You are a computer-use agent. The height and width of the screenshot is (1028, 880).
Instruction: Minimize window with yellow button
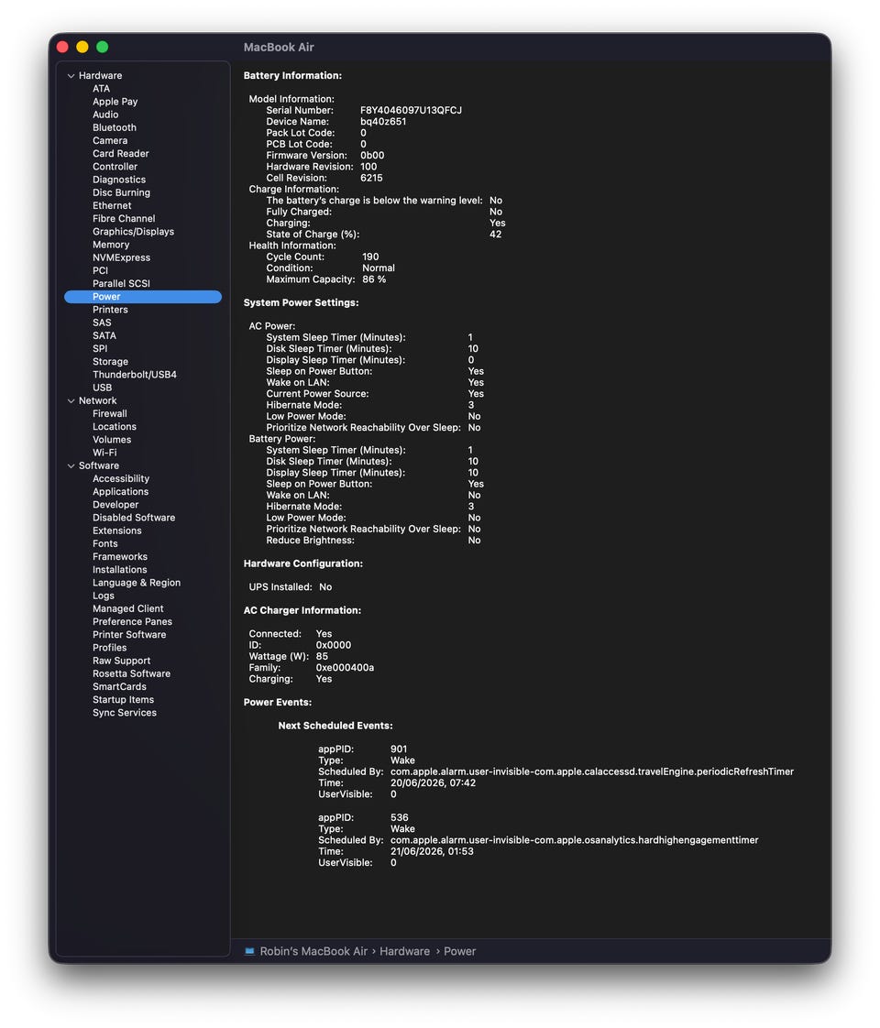(82, 48)
